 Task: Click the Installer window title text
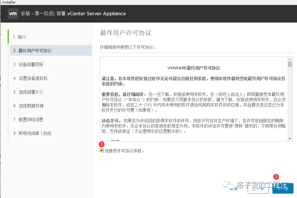[9, 2]
